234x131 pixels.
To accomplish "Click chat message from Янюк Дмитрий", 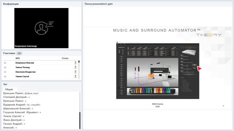I will 14,120.
